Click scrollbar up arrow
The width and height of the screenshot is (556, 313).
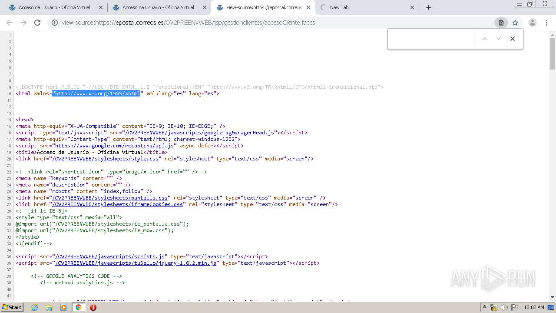553,34
